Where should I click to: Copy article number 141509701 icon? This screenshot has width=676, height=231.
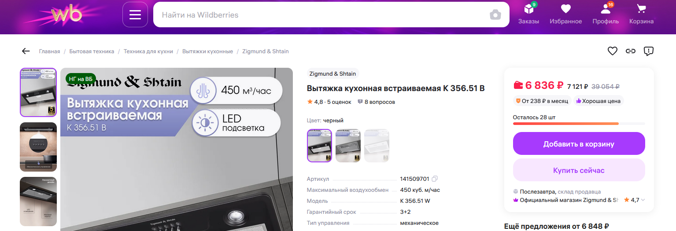click(435, 179)
